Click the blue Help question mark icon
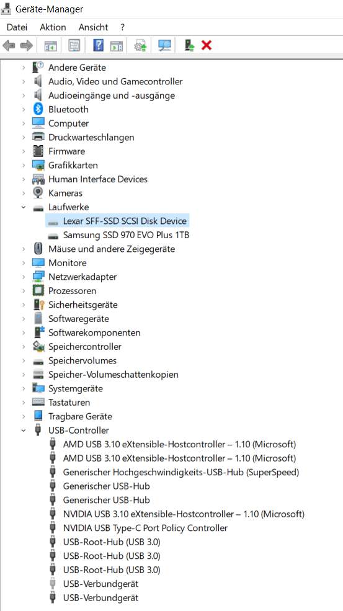This screenshot has width=343, height=611. click(x=98, y=45)
